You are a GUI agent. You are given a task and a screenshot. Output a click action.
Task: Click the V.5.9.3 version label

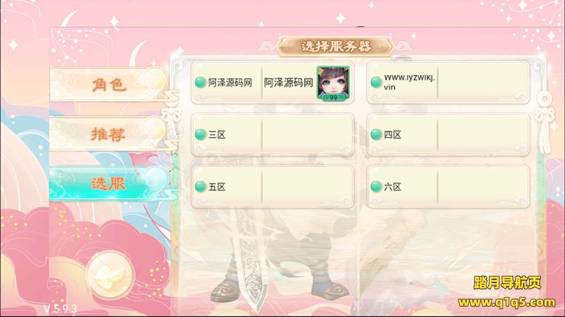[60, 309]
